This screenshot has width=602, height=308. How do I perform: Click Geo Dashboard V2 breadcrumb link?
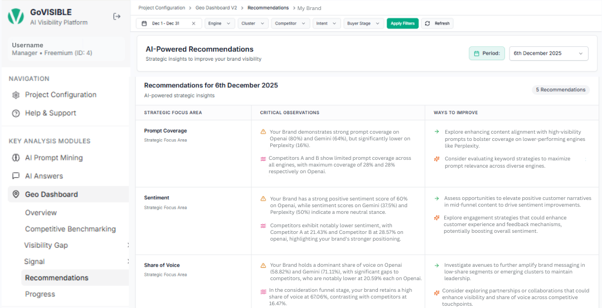coord(216,8)
